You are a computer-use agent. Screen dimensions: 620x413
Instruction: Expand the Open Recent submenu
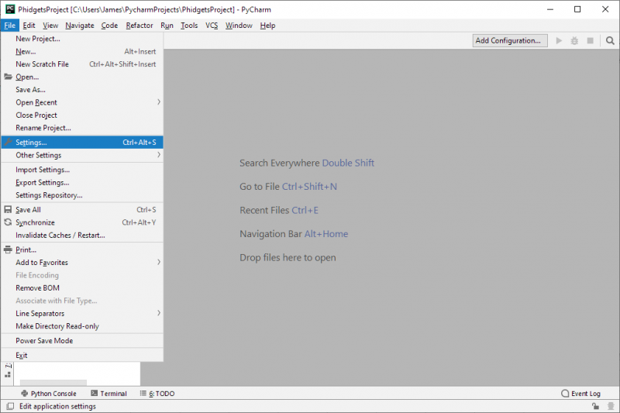click(82, 102)
